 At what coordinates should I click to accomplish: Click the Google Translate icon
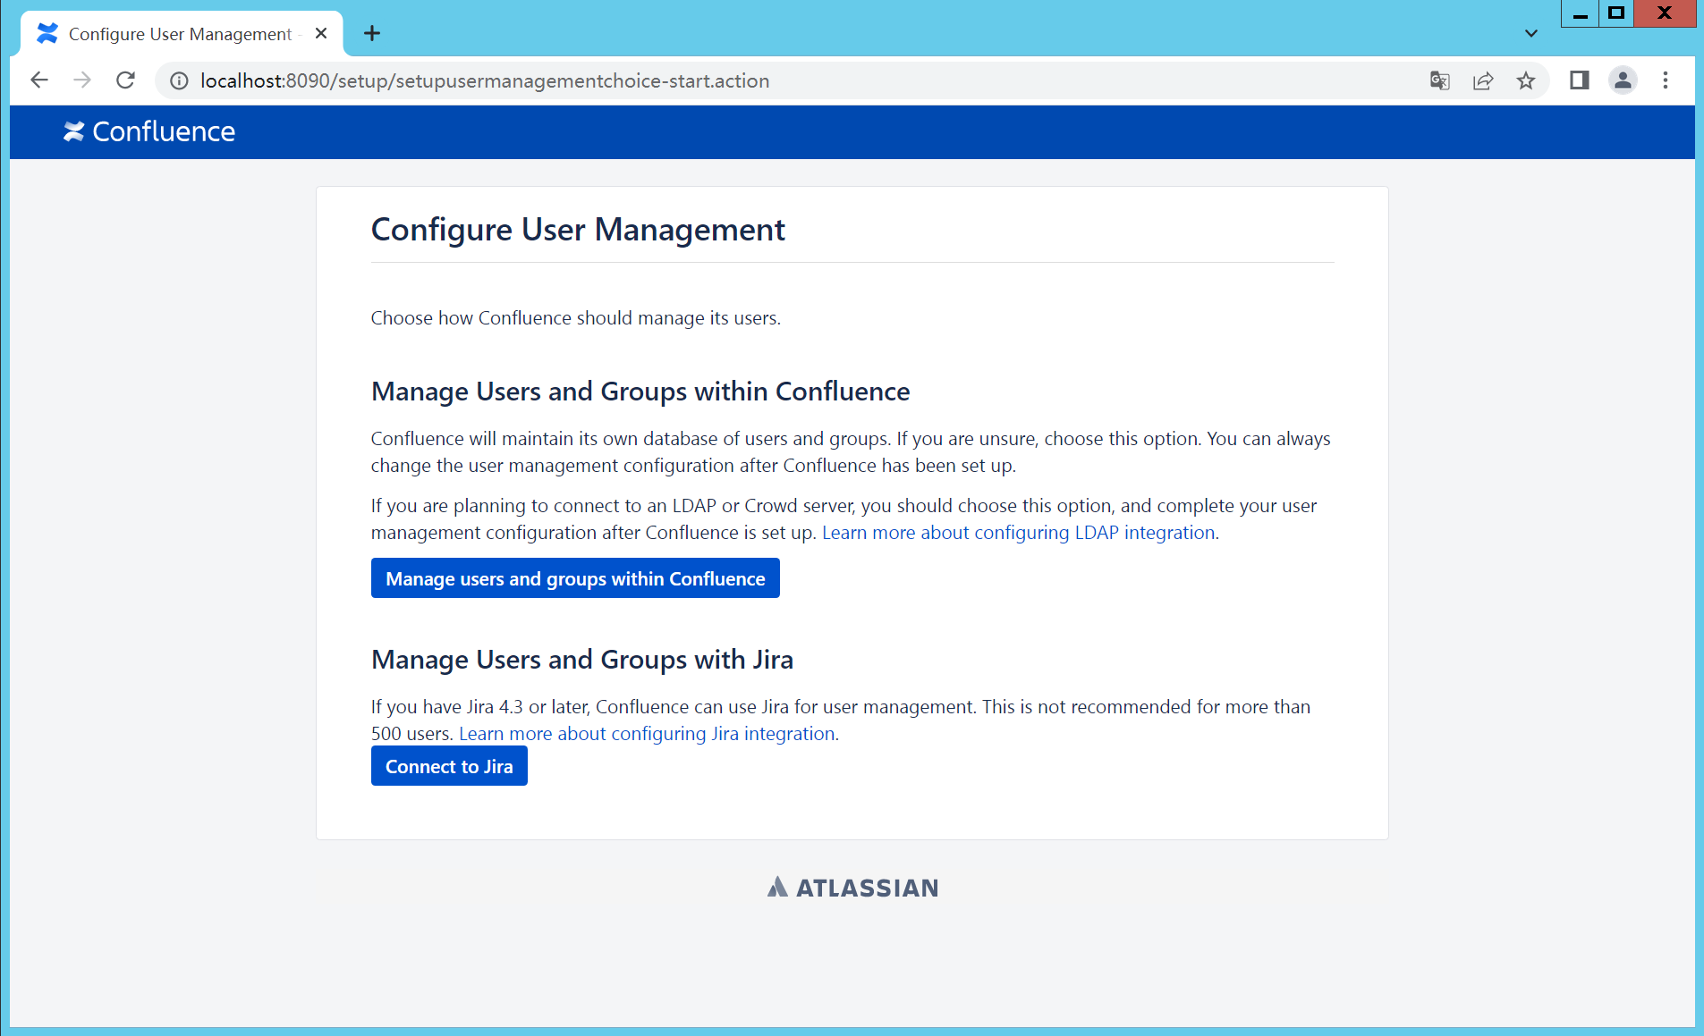tap(1439, 80)
